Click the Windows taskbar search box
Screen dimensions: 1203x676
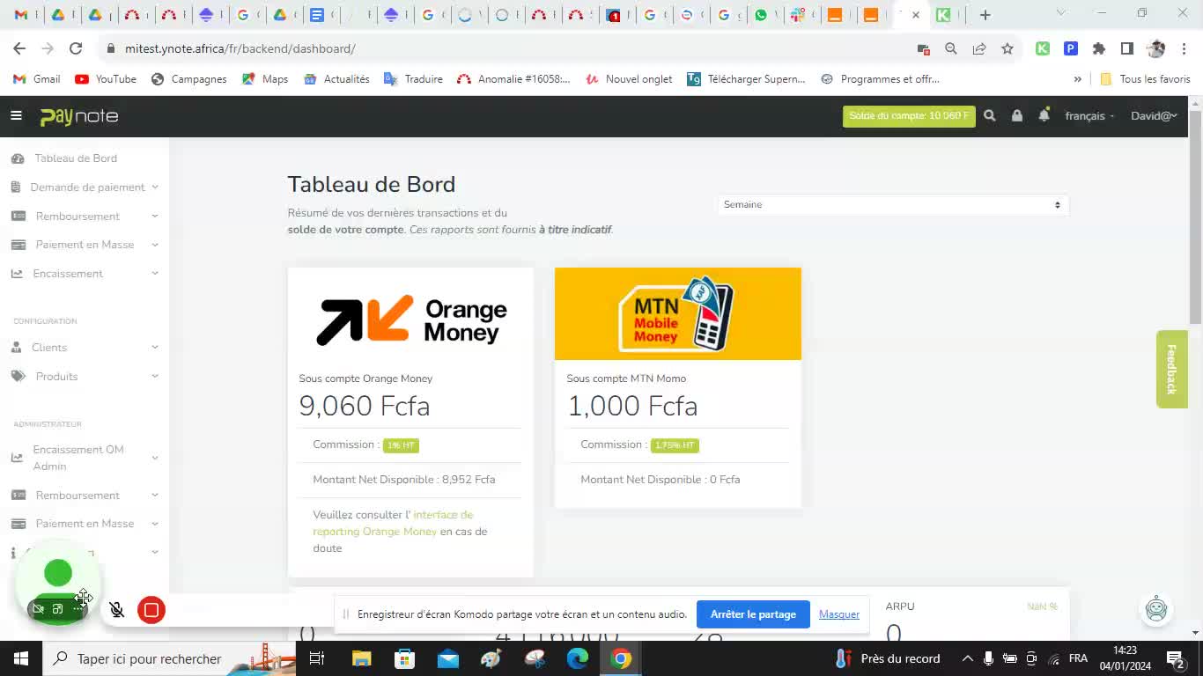point(148,658)
